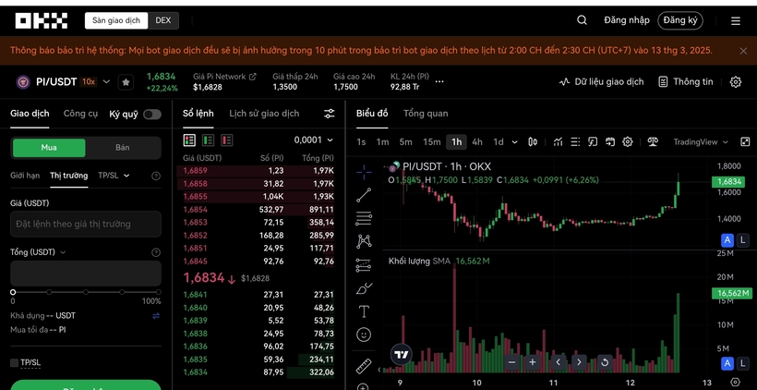Screen dimensions: 757x390
Task: Open the hamburger menu in top bar
Action: 735,20
